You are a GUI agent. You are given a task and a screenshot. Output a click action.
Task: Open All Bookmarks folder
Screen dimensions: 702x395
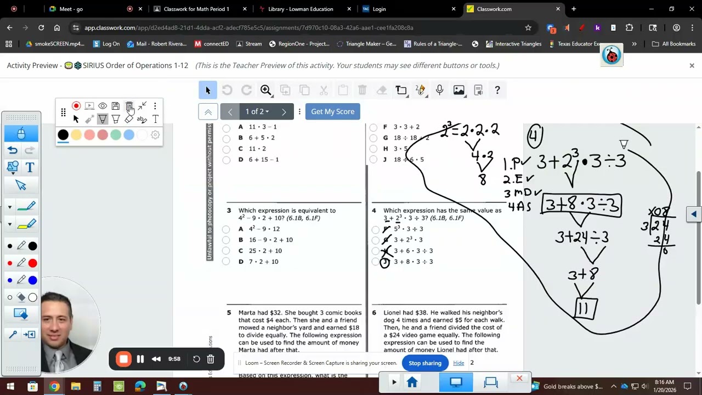674,44
